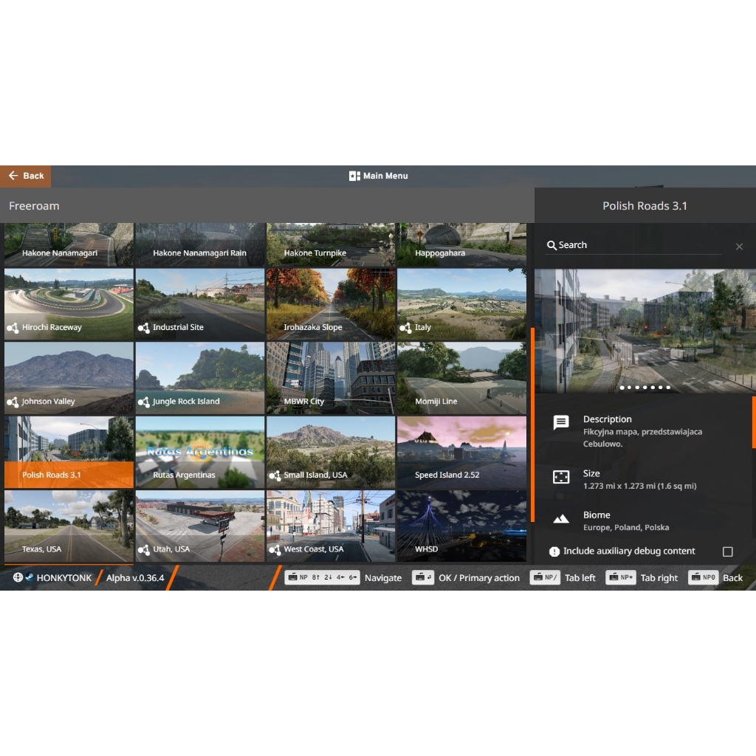Click the Polish Roads 3.1 panel title
The width and height of the screenshot is (756, 756).
tap(645, 206)
